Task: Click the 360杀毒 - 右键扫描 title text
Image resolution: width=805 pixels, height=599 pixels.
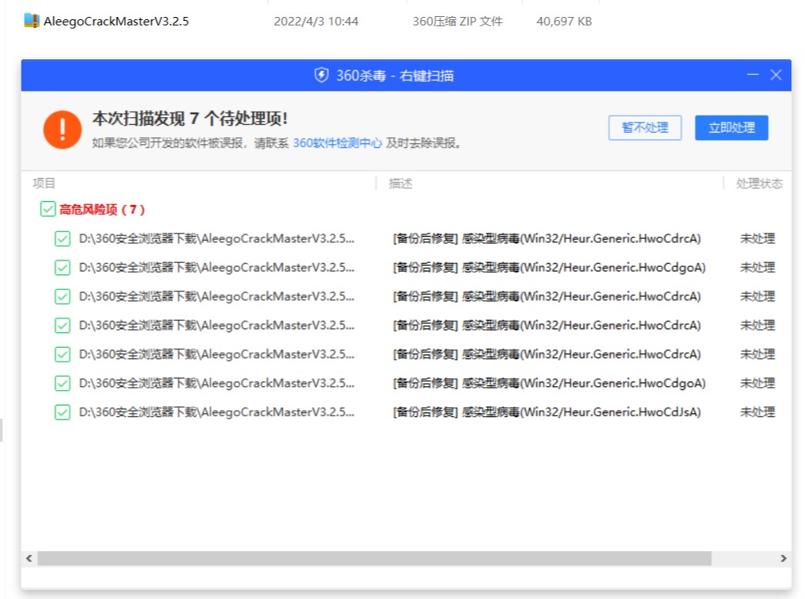Action: (395, 76)
